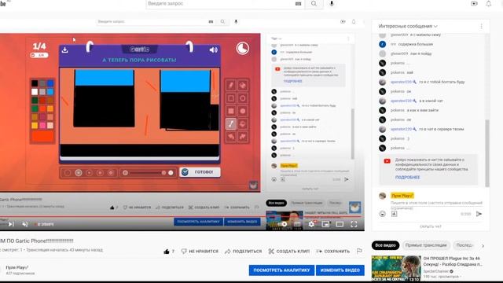
Task: Collapse chat via Скрыть чат
Action: coord(431,226)
